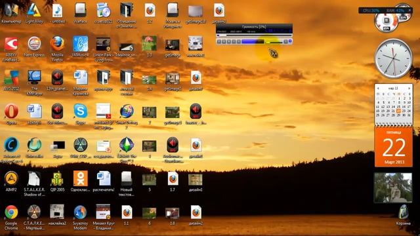Screen dimensions: 420x236
Task: Go to next month in calendar gadget
Action: tap(409, 88)
